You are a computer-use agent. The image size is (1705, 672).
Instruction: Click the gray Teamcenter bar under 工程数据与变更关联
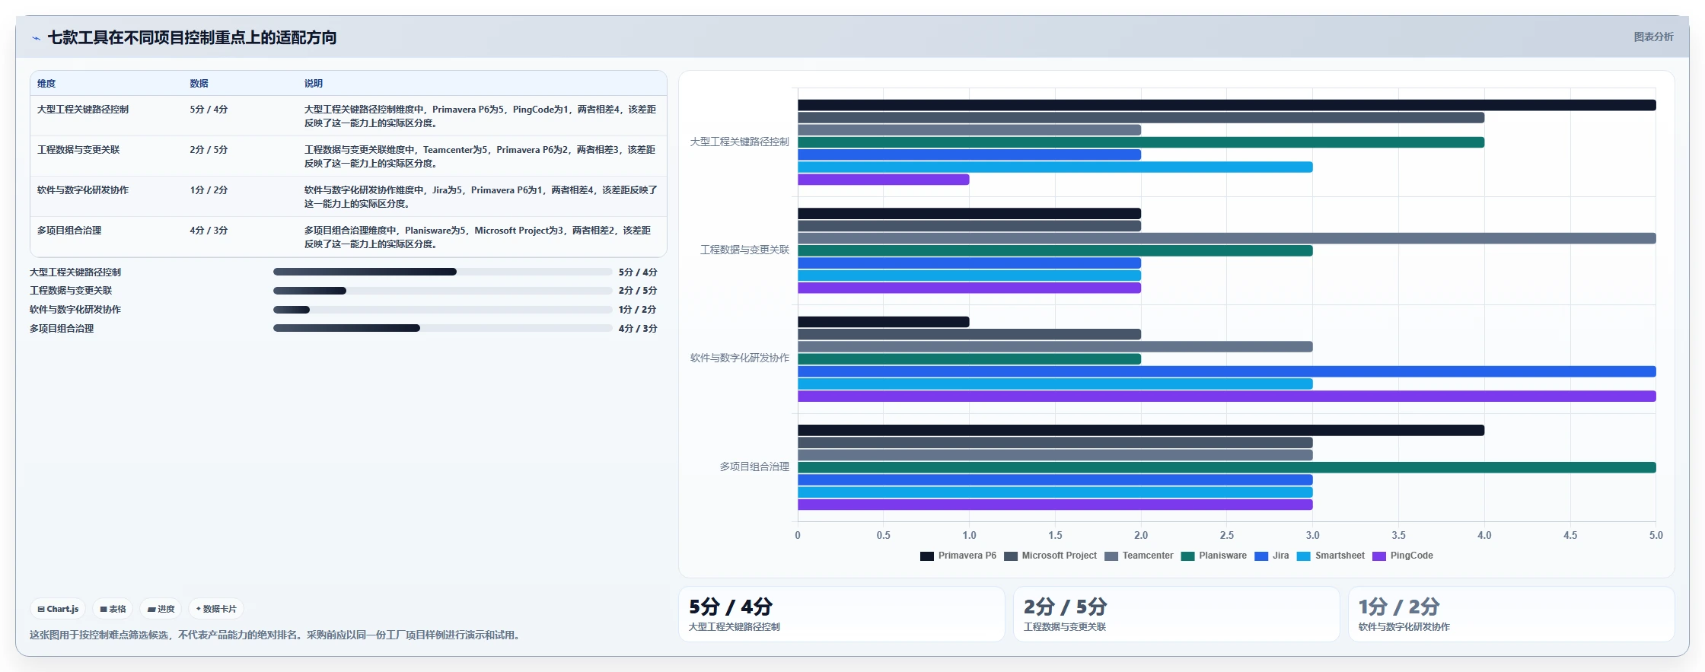[x=1226, y=238]
